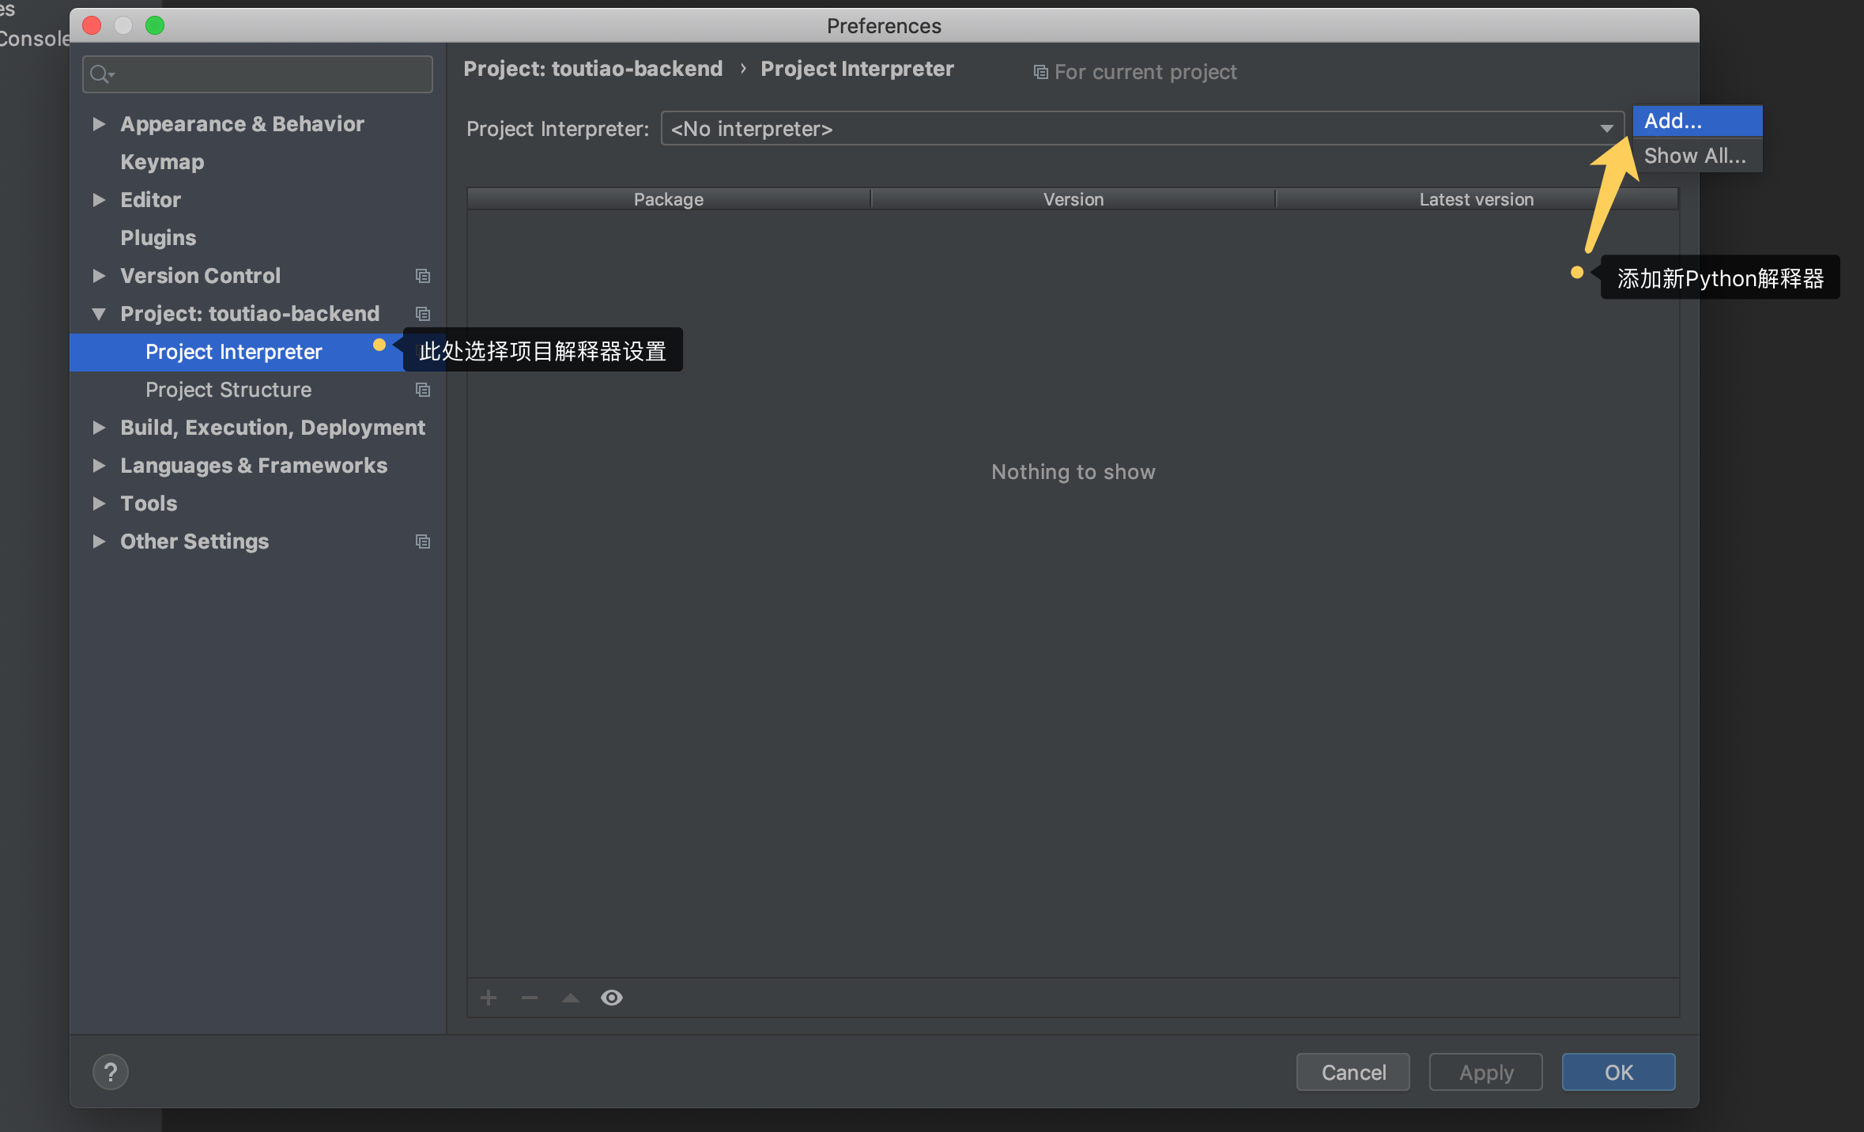Click the install package plus icon
The image size is (1864, 1132).
(x=489, y=998)
